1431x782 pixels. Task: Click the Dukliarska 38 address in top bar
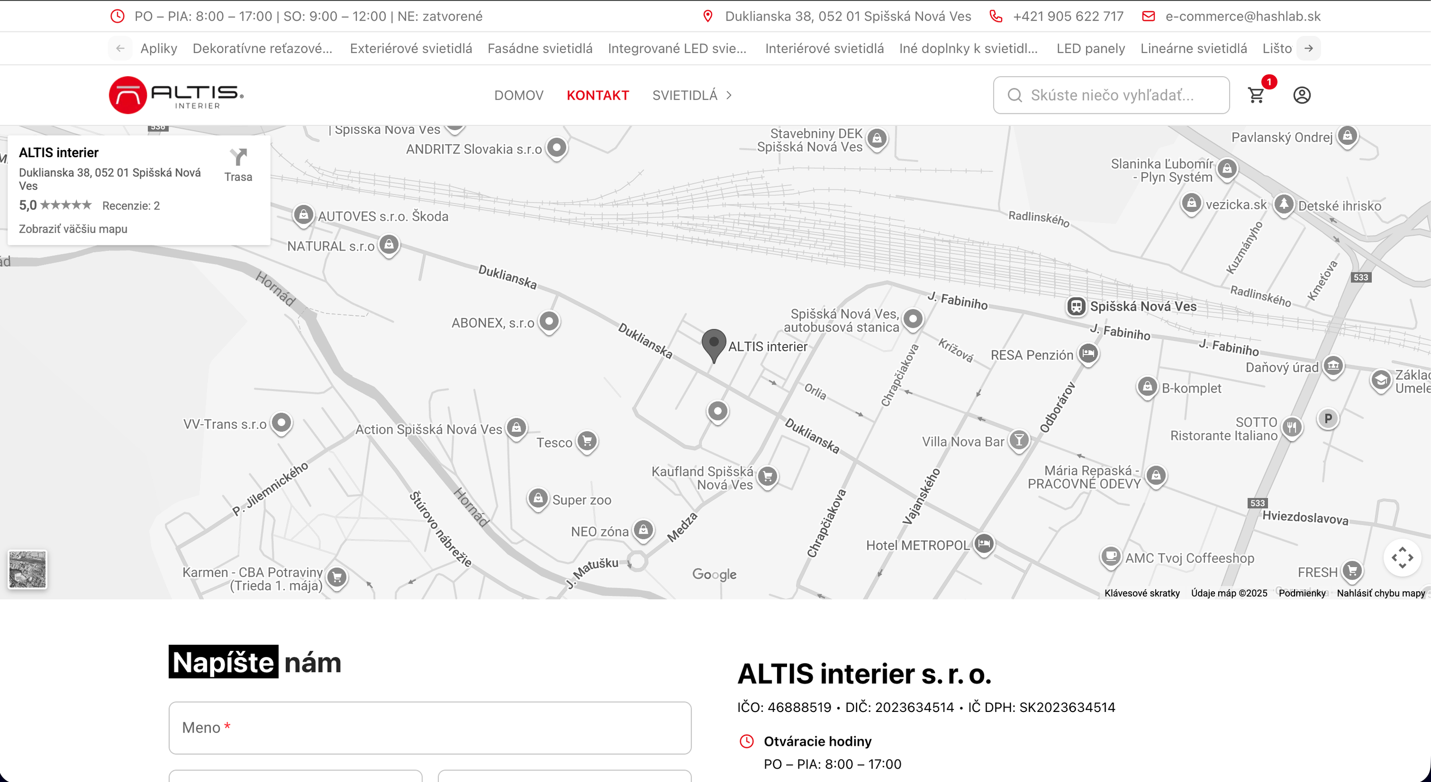[x=848, y=16]
